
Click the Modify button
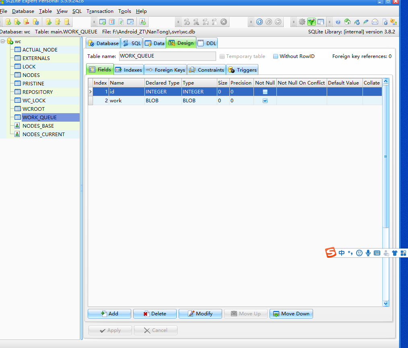(x=200, y=313)
